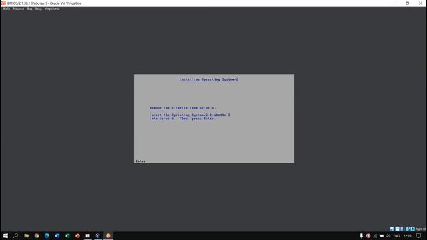This screenshot has width=427, height=240.
Task: Activate running OS/2 VM taskbar icon
Action: tap(108, 235)
